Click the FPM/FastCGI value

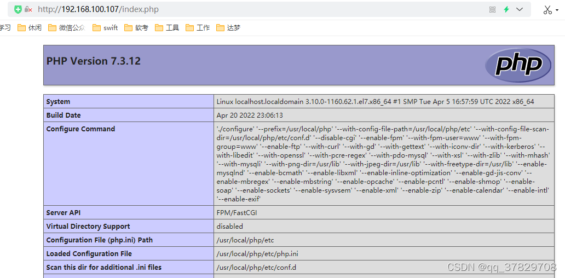(237, 212)
